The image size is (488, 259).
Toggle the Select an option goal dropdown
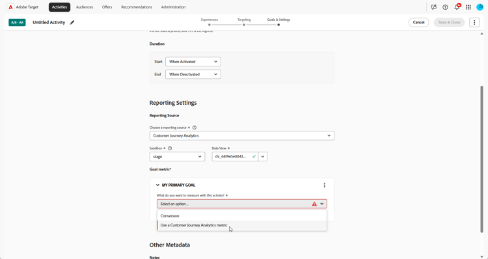coord(242,204)
